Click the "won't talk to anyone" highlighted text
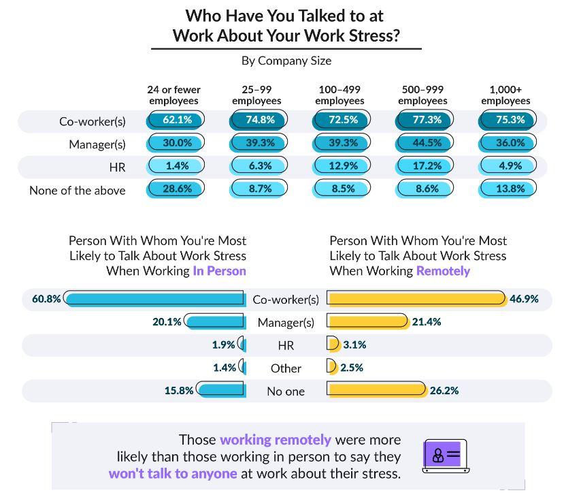The image size is (564, 495). click(x=173, y=473)
